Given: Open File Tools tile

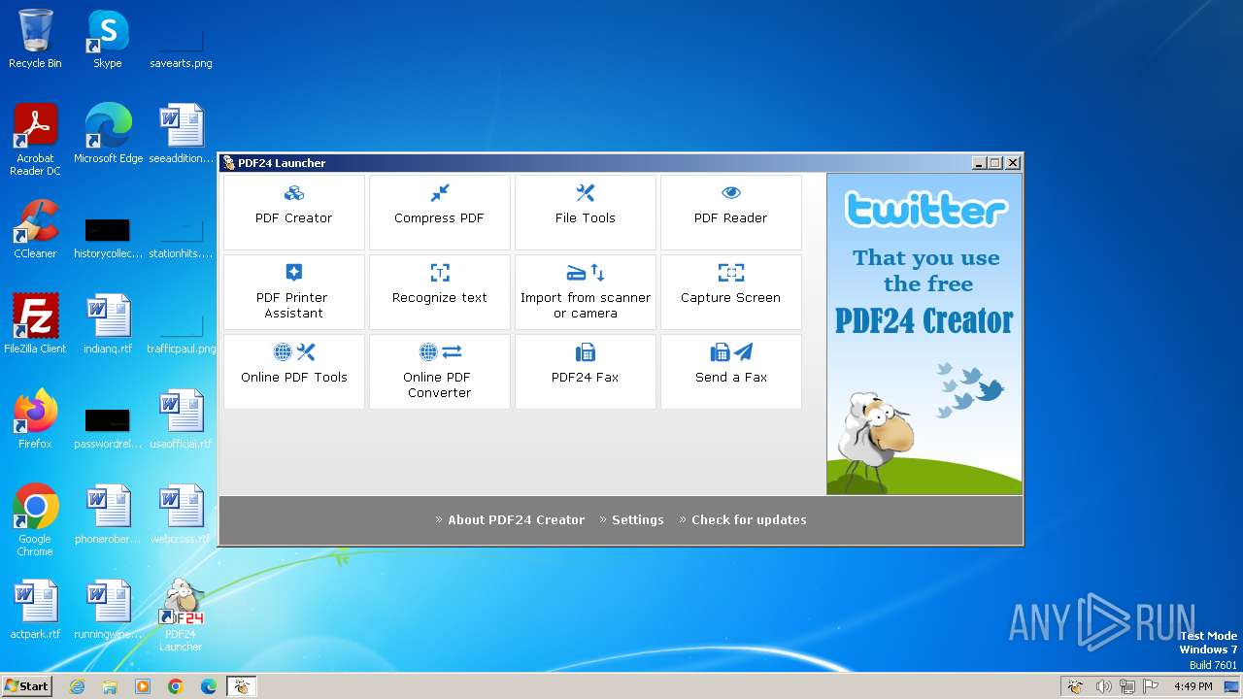Looking at the screenshot, I should pos(586,212).
